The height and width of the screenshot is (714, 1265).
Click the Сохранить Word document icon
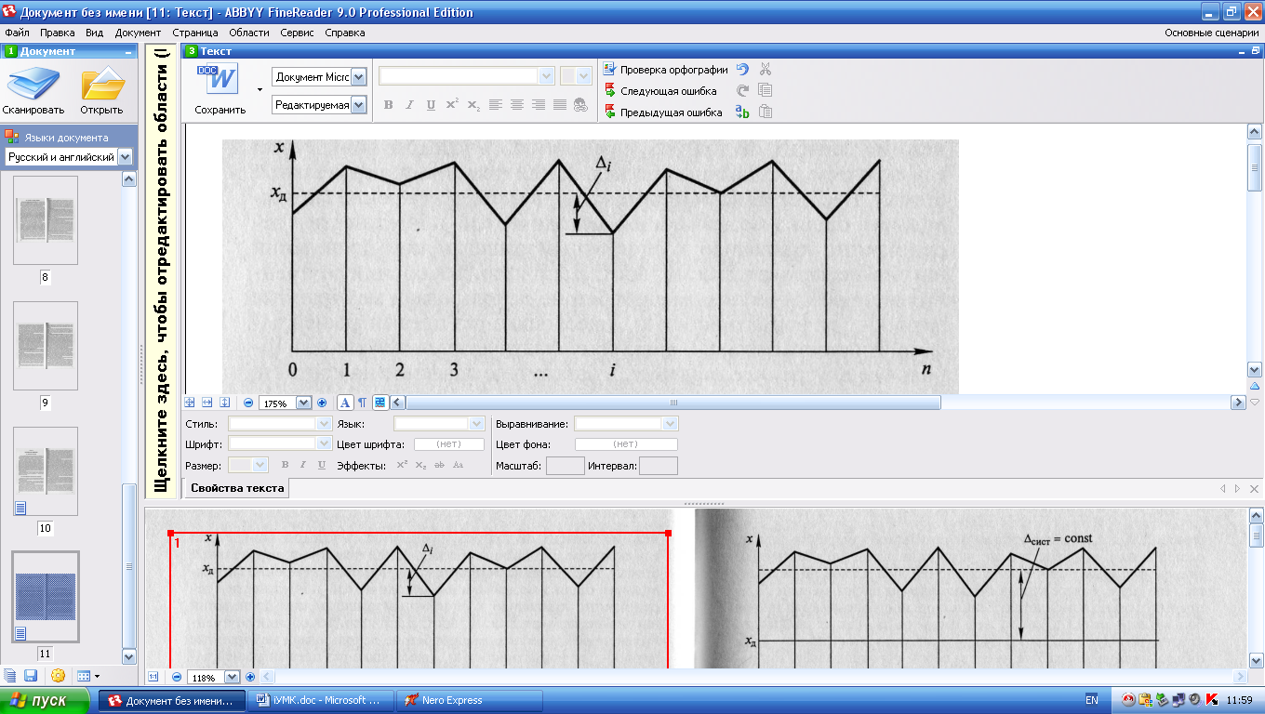[x=220, y=79]
